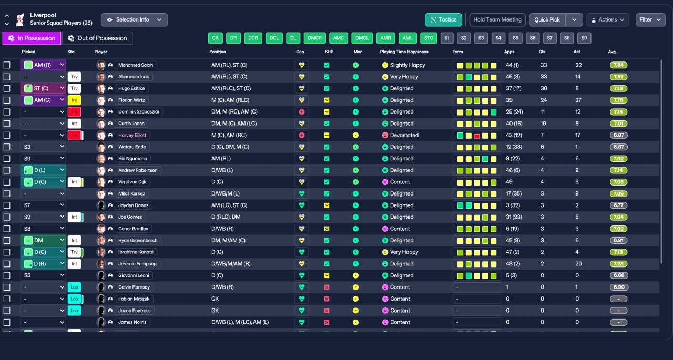
Task: Click Hugo Ekitiké's profile card icon
Action: click(x=110, y=88)
